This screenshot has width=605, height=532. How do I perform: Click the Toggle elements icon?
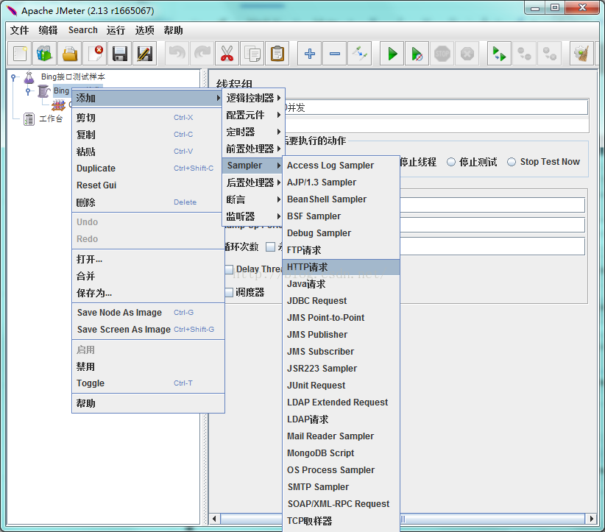pos(360,54)
